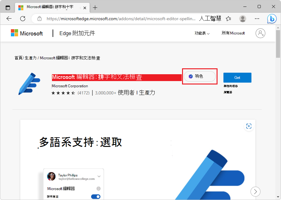Image resolution: width=281 pixels, height=200 pixels.
Task: Click Get to install extension
Action: click(237, 78)
